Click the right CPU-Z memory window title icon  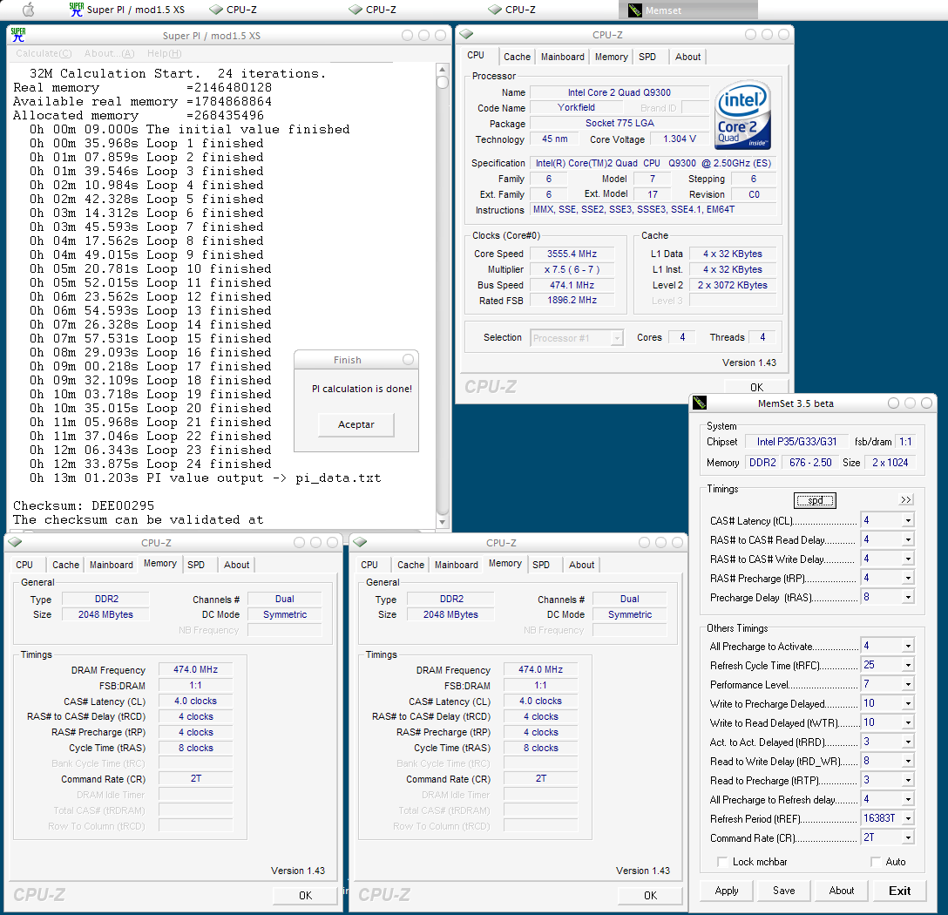coord(360,543)
